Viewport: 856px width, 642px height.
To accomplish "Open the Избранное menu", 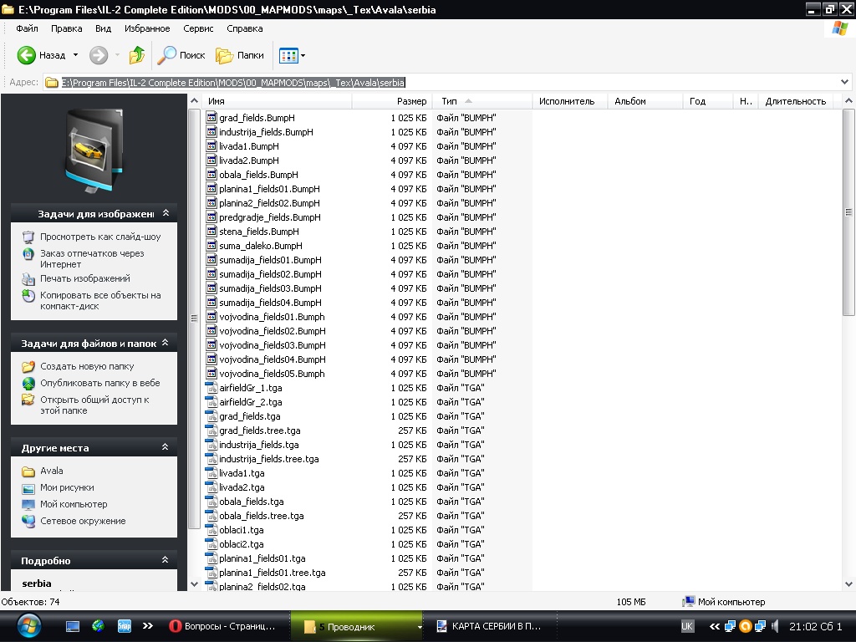I will point(147,28).
